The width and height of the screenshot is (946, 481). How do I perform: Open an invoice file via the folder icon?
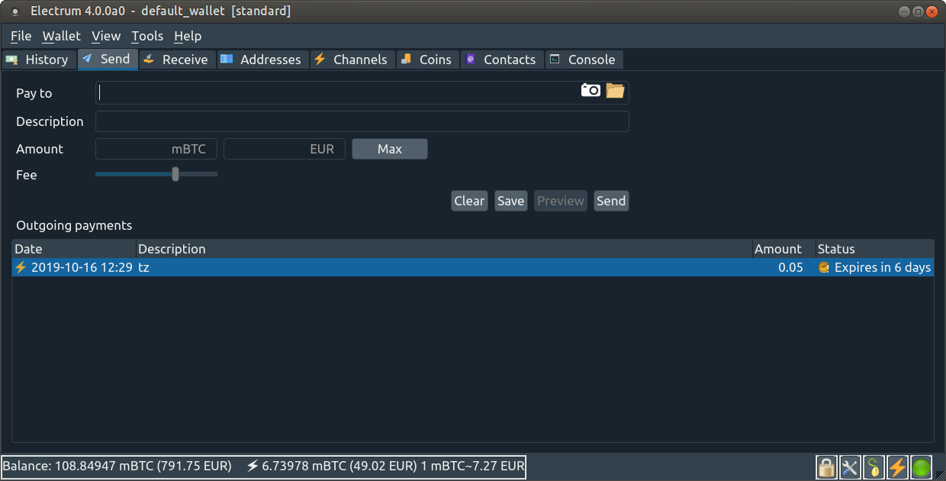pos(615,90)
